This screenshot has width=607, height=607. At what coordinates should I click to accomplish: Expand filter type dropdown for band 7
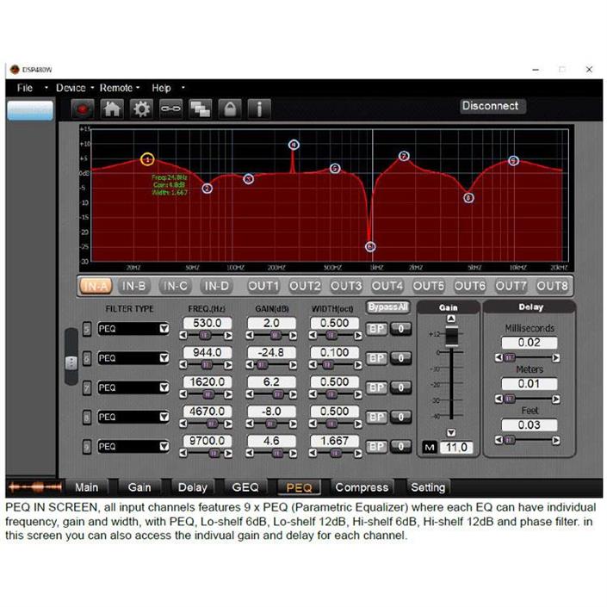[164, 387]
